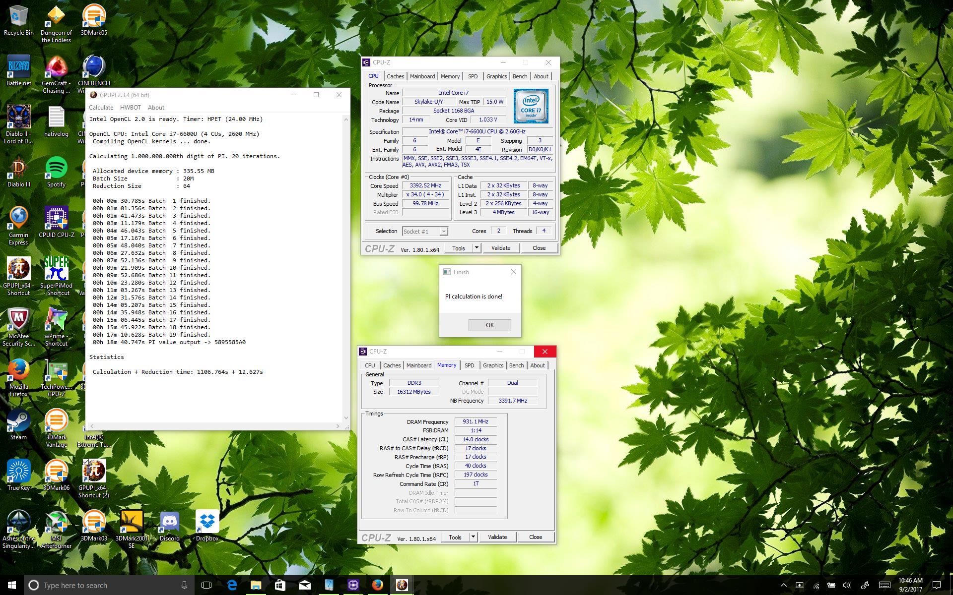The width and height of the screenshot is (953, 595).
Task: Open the GemCraft Chasing shortcut
Action: (x=56, y=75)
